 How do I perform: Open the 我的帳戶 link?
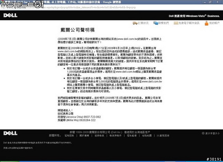coord(214,23)
